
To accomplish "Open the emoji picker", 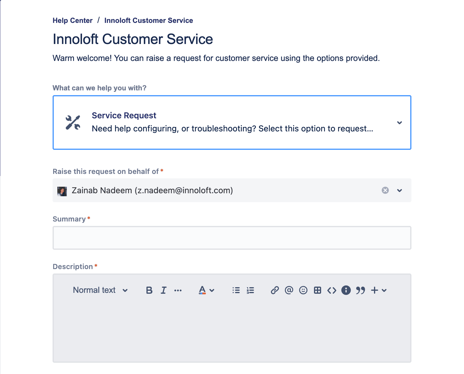I will (x=303, y=290).
